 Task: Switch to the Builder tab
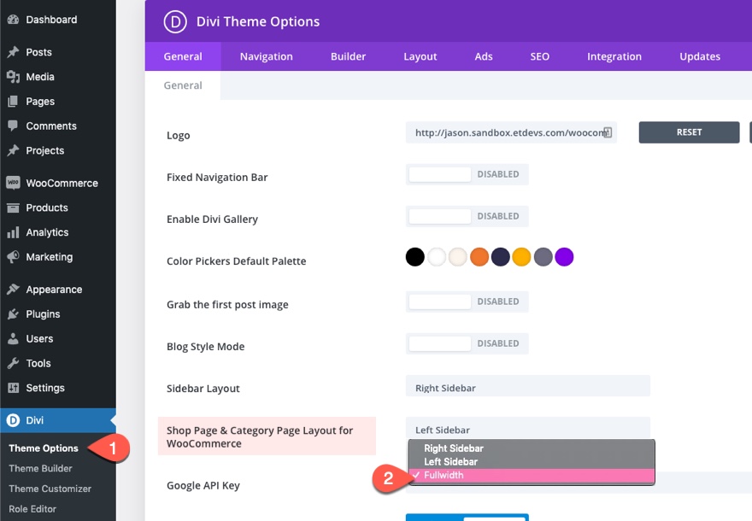(348, 56)
